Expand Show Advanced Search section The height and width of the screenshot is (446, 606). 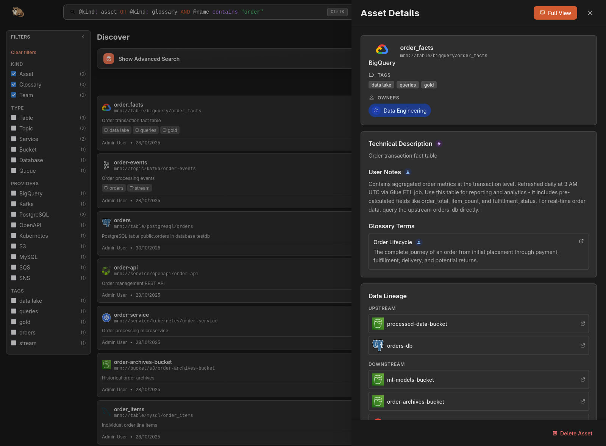click(149, 59)
